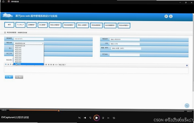Viewport: 194px width, 123px height.
Task: Toggle bold in the rich text editor
Action: (x=8, y=64)
